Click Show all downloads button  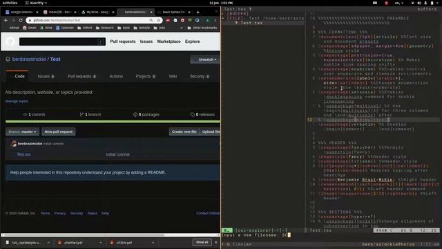click(x=202, y=242)
